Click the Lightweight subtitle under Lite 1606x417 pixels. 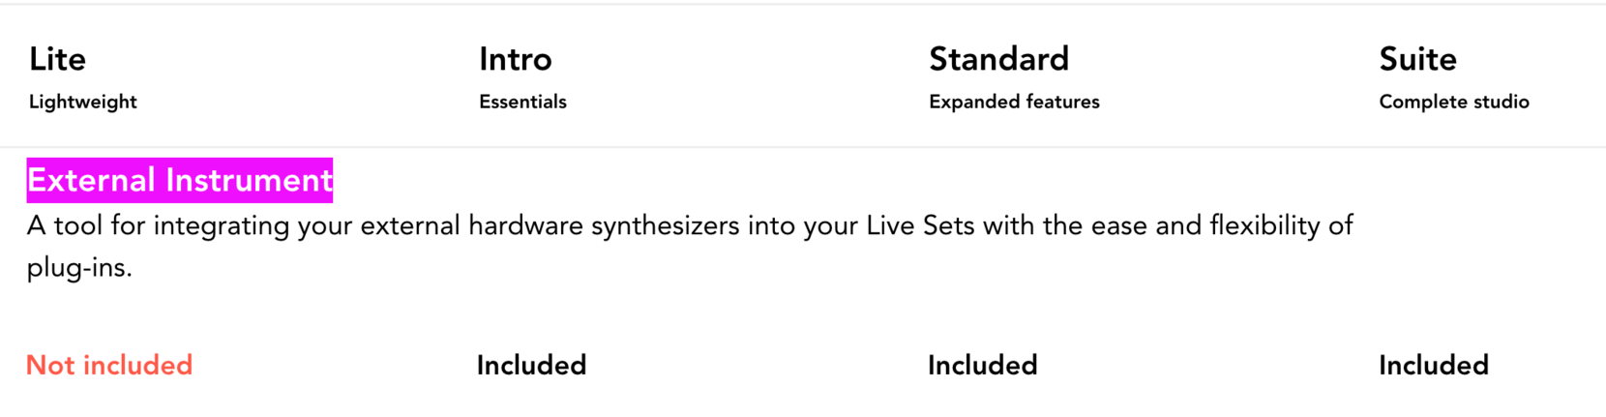(x=82, y=102)
